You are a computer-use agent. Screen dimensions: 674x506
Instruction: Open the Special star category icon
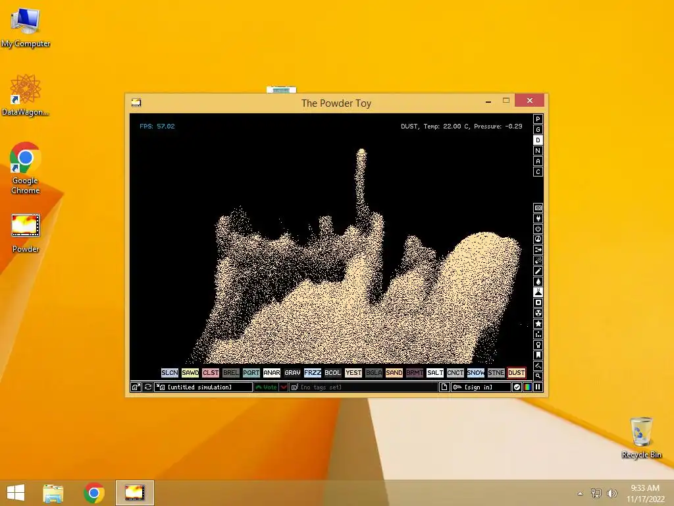coord(538,323)
